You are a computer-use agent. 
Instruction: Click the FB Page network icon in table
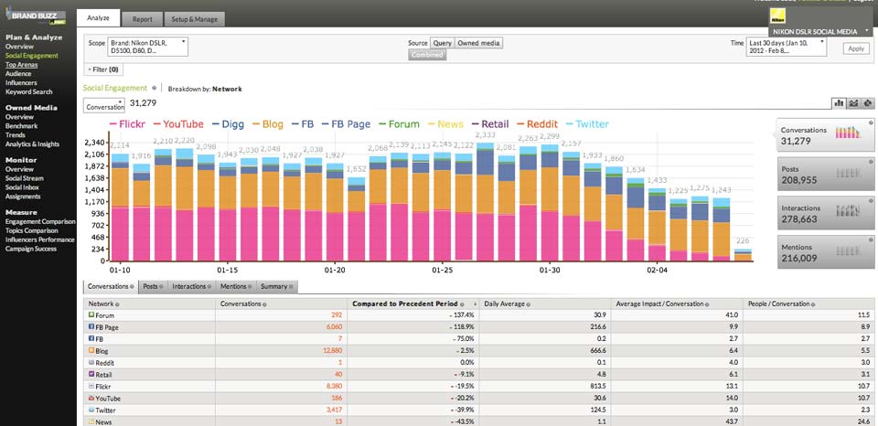(x=91, y=326)
